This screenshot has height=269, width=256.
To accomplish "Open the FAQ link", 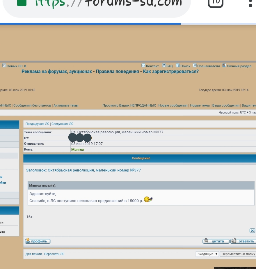I will 170,66.
